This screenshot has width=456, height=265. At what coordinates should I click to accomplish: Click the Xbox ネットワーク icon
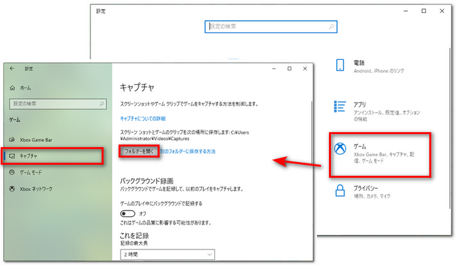12,189
